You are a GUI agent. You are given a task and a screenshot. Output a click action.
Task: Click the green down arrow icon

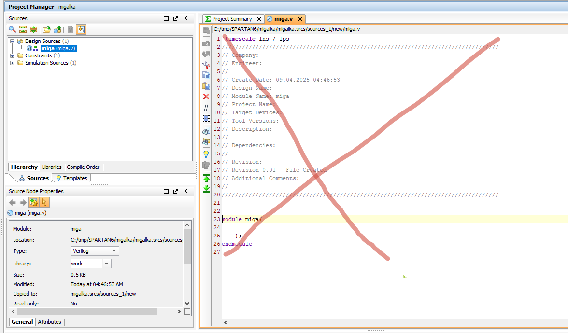206,188
